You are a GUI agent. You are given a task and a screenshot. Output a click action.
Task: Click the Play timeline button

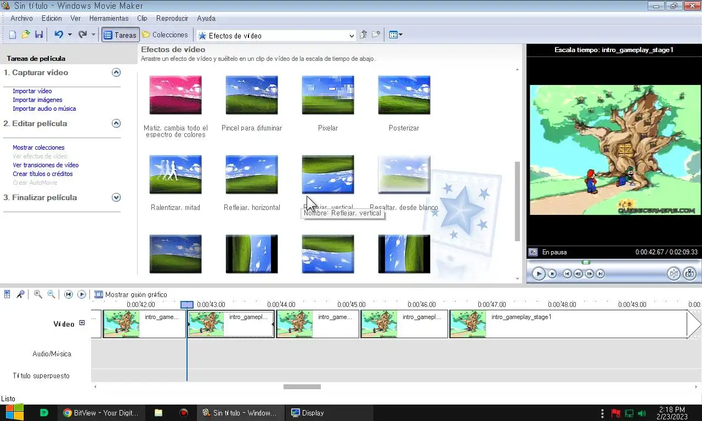82,294
